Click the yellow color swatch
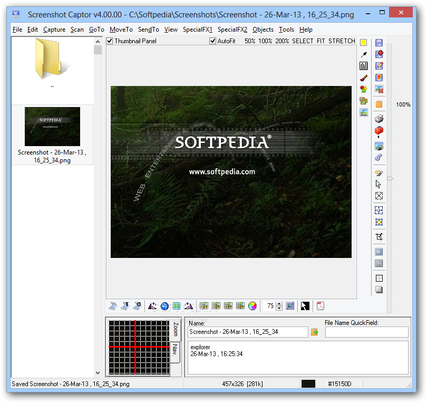Image resolution: width=427 pixels, height=403 pixels. coord(364,43)
